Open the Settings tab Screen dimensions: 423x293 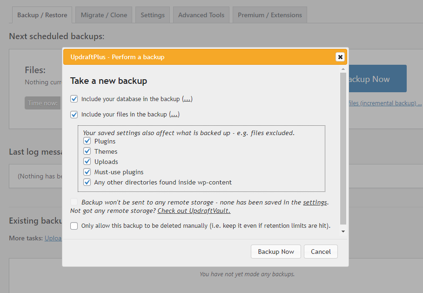coord(153,15)
